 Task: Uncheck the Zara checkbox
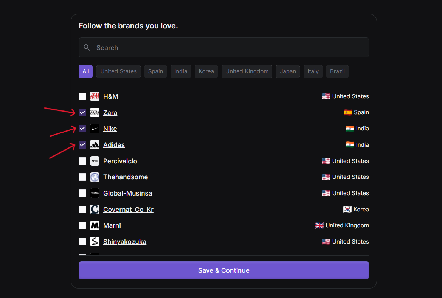point(82,112)
